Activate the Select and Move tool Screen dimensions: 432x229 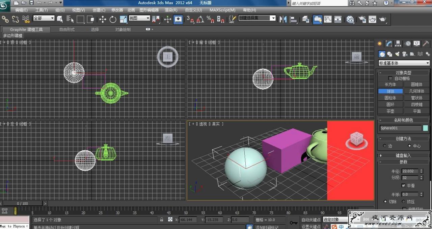(x=103, y=19)
